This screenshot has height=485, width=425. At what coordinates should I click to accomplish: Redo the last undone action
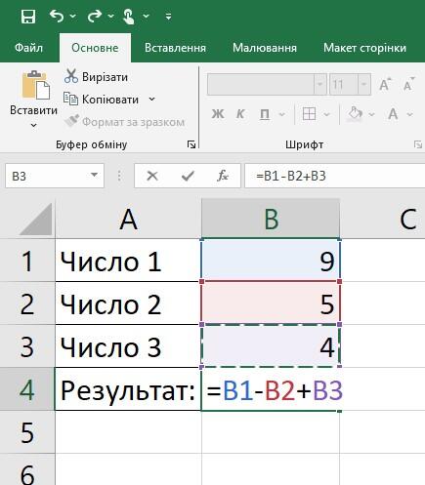tap(95, 16)
